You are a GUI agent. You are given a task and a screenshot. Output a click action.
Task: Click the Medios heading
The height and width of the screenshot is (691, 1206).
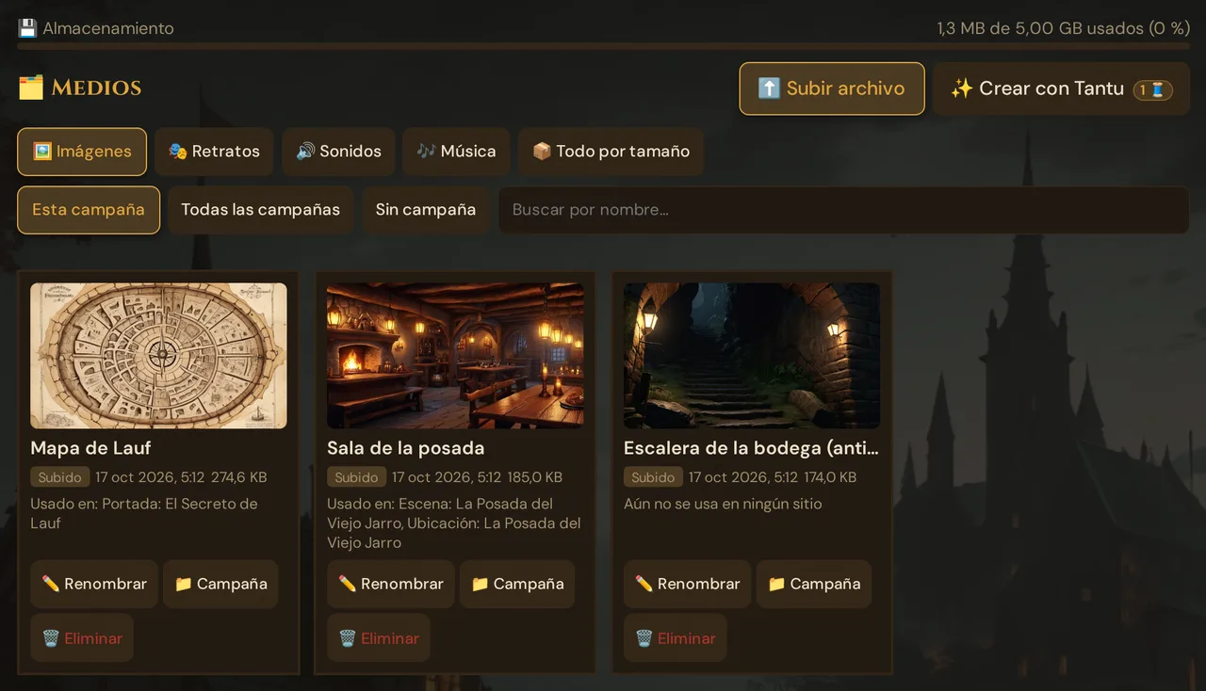point(96,88)
